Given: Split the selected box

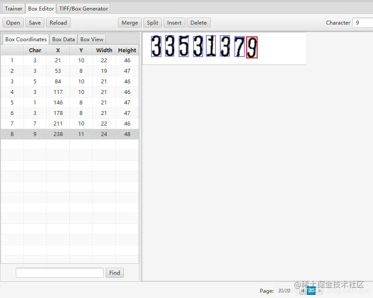Looking at the screenshot, I should (152, 22).
